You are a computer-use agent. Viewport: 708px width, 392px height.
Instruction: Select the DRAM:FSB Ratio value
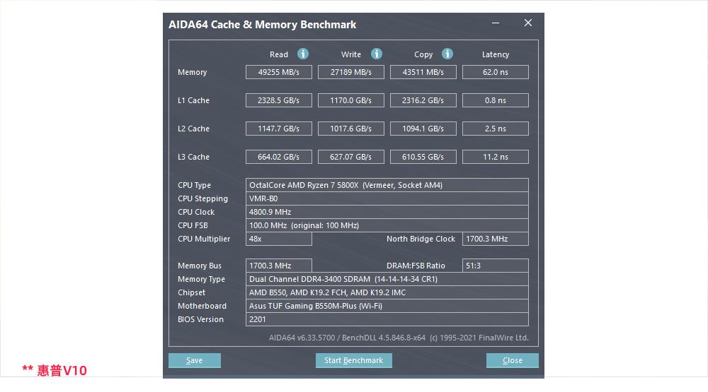[495, 266]
